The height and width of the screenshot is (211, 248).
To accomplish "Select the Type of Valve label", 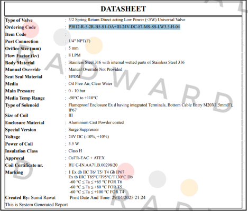I will pyautogui.click(x=19, y=20).
